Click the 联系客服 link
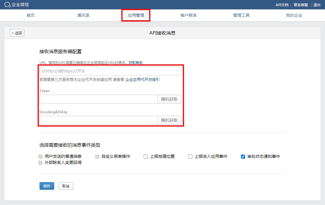The image size is (325, 205). point(301,5)
